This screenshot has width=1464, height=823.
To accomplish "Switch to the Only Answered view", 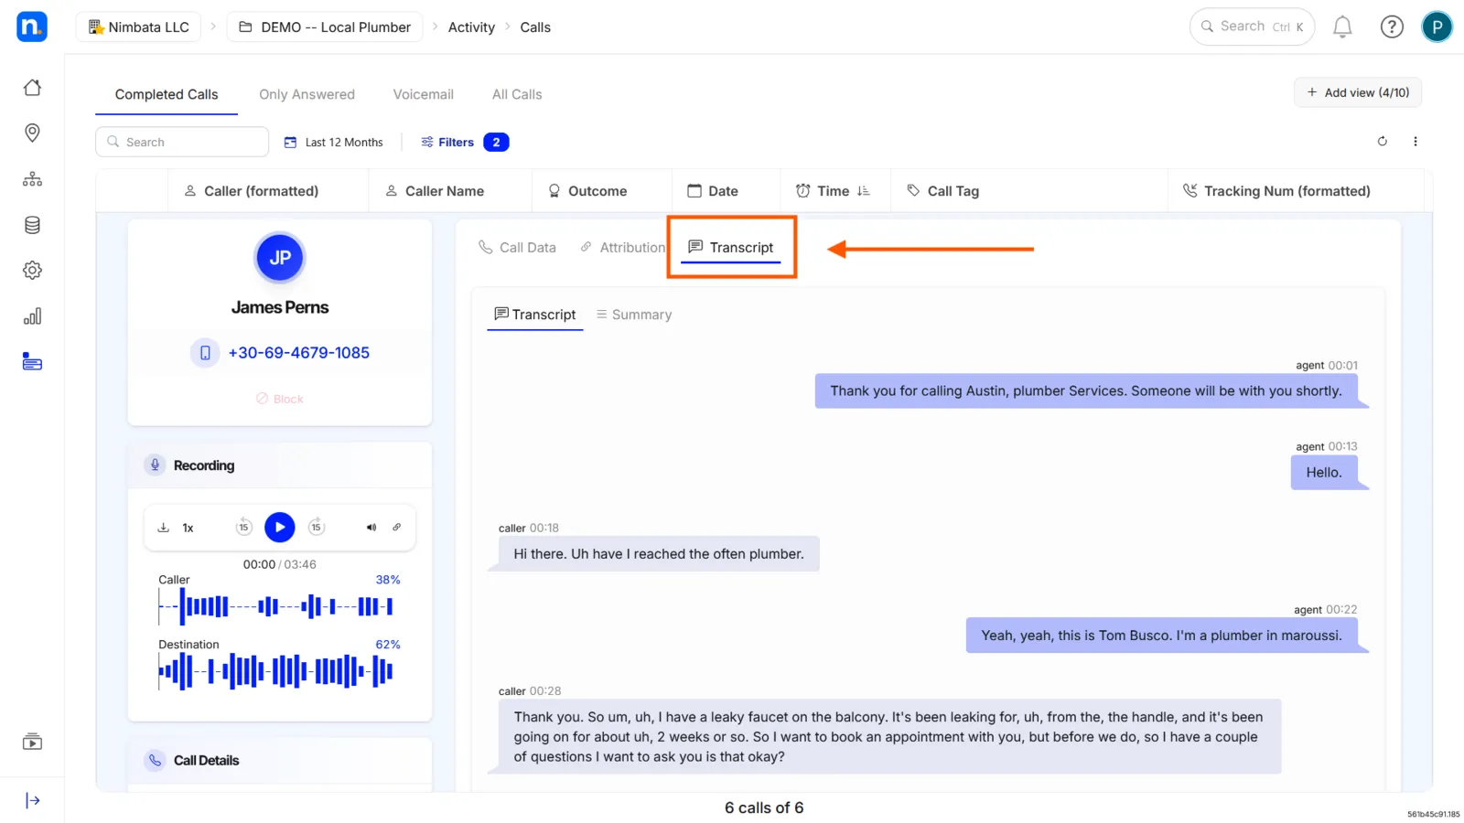I will pyautogui.click(x=307, y=94).
